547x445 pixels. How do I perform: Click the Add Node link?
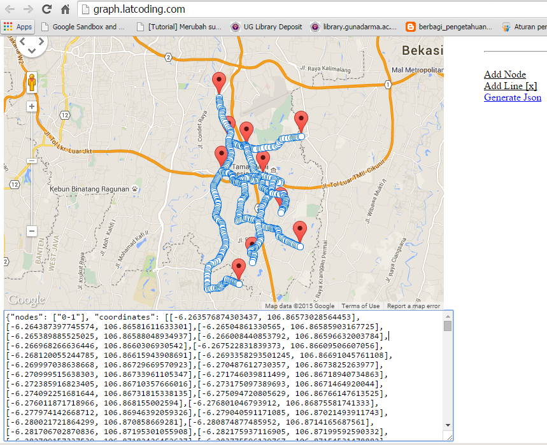(505, 74)
